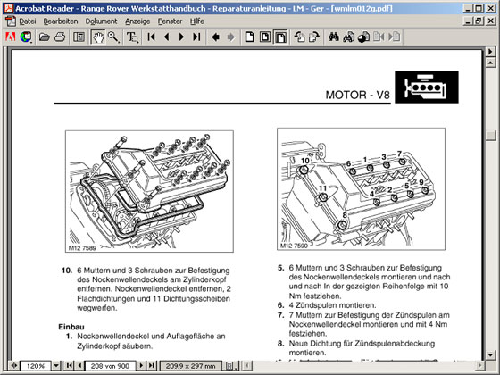
Task: Open the Anzeige menu
Action: click(x=137, y=21)
